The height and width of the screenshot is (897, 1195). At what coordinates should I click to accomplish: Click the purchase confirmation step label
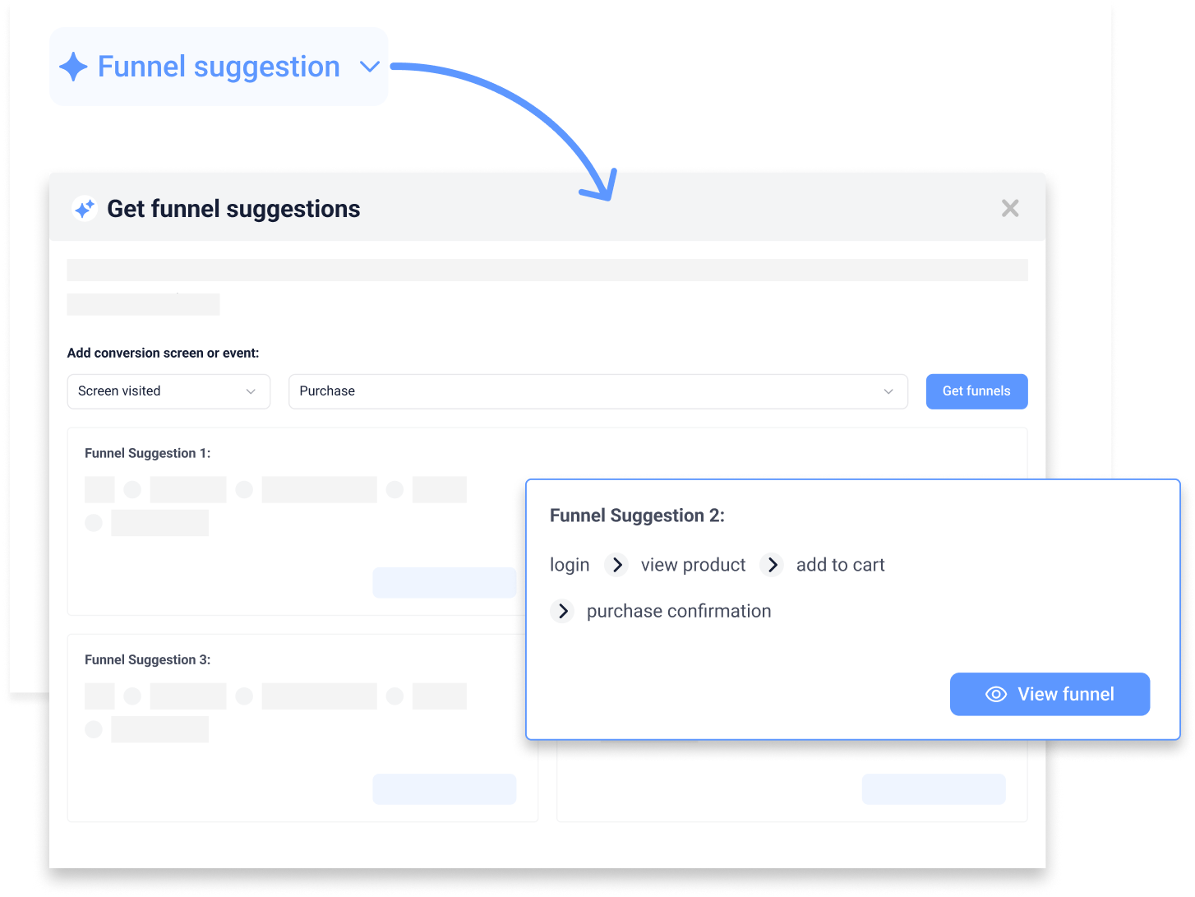tap(679, 611)
